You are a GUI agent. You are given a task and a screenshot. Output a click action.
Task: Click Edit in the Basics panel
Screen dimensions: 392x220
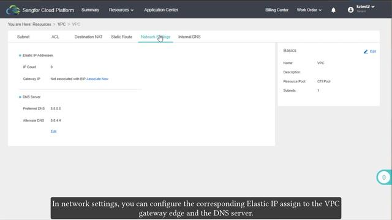click(x=373, y=51)
